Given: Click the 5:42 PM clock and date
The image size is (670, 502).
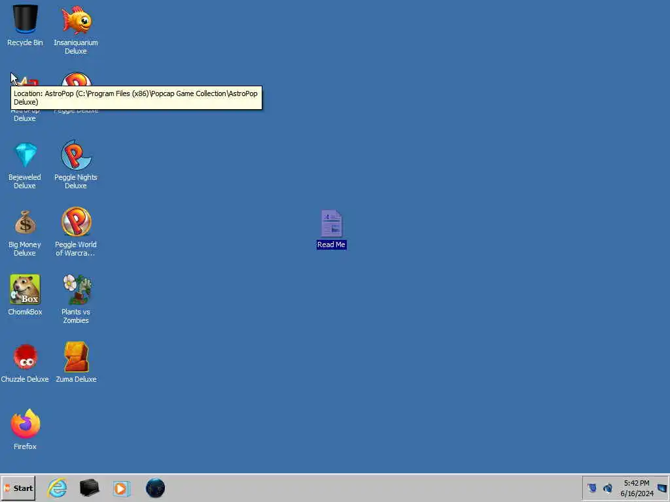Looking at the screenshot, I should coord(637,488).
